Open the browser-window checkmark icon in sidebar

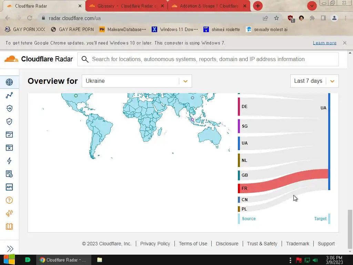pyautogui.click(x=9, y=135)
